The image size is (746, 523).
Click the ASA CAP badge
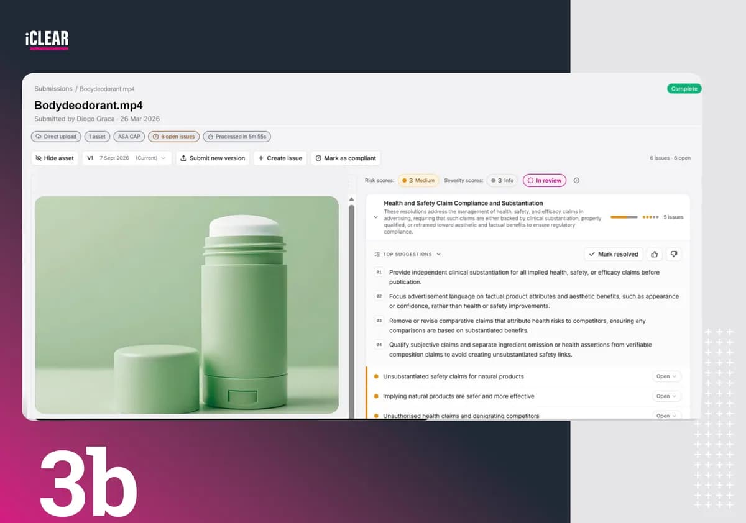point(129,137)
